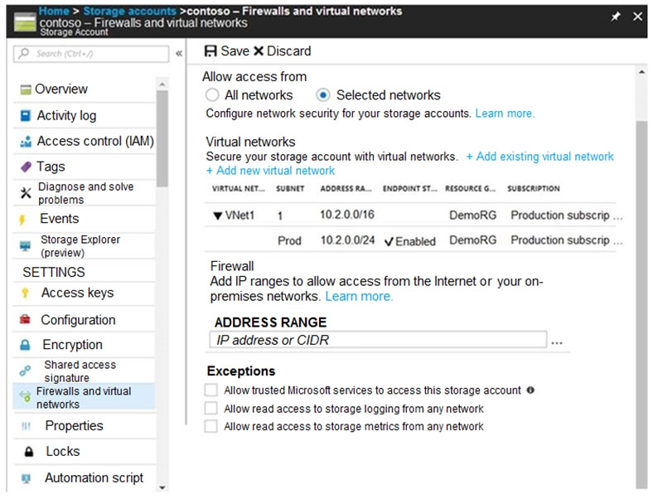Click the Events lightning bolt icon
The image size is (658, 499).
(23, 220)
